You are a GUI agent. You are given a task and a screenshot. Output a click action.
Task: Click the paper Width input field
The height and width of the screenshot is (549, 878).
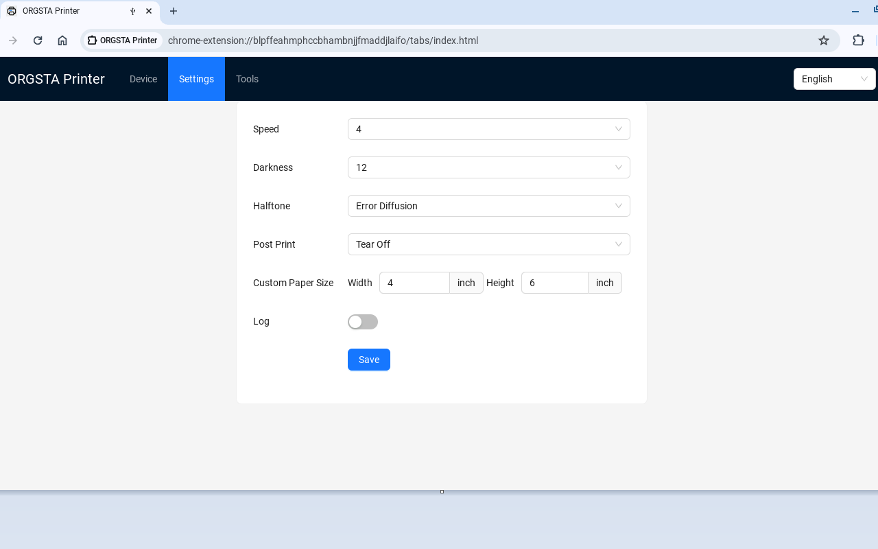[x=414, y=283]
